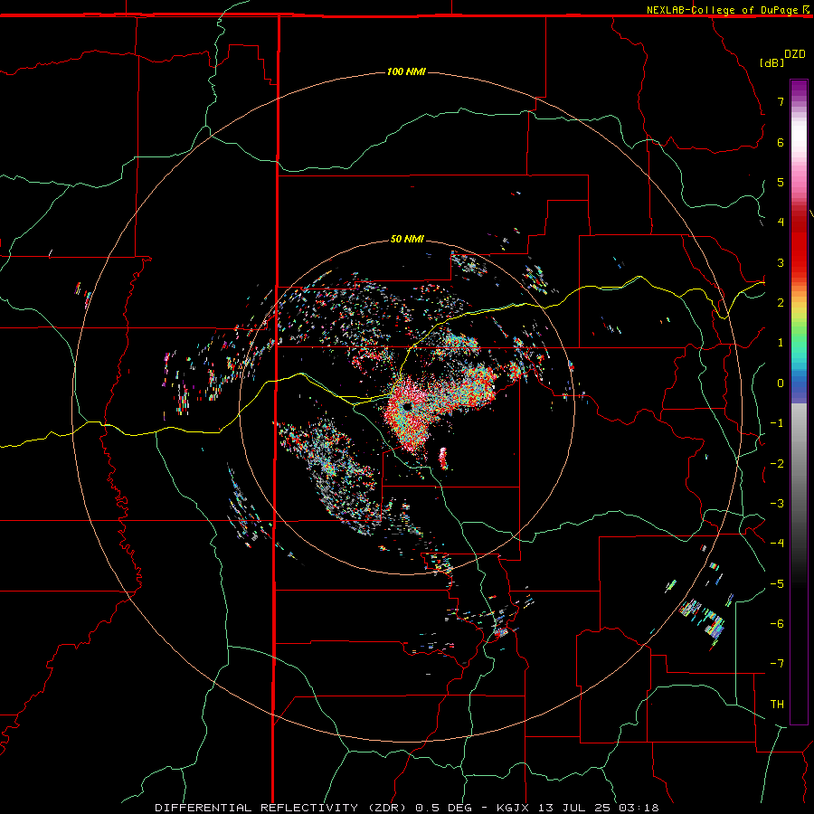Click the -1 value on the scale

tap(777, 423)
